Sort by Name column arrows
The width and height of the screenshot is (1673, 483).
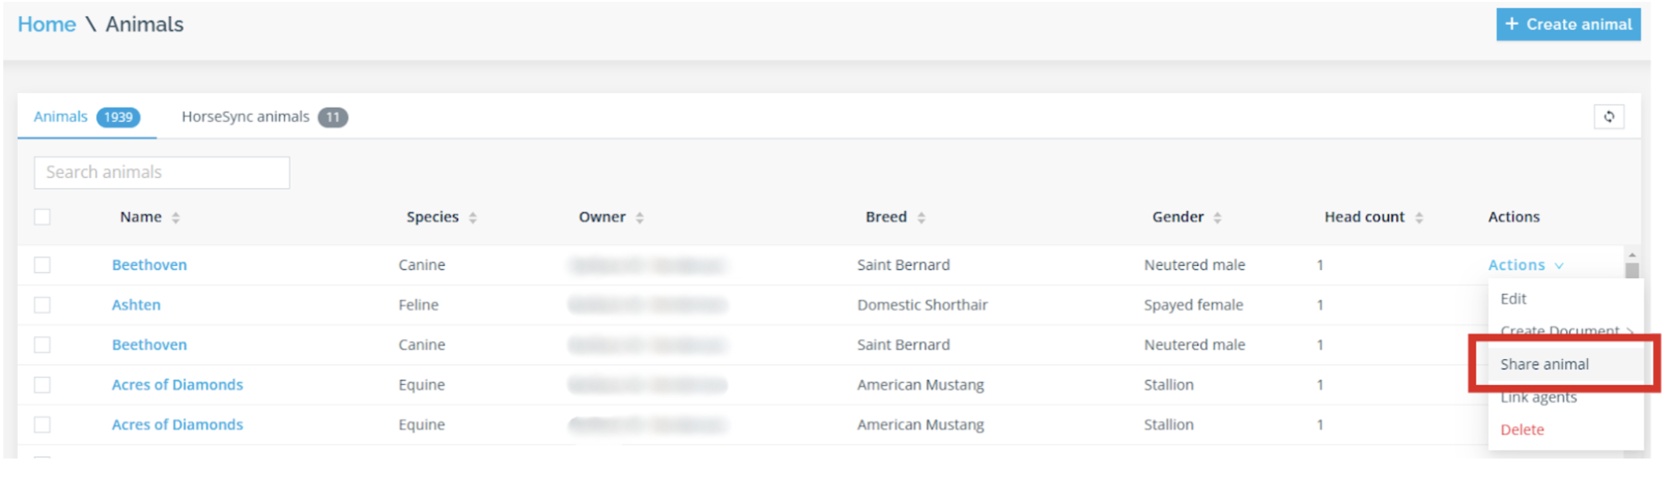coord(176,218)
